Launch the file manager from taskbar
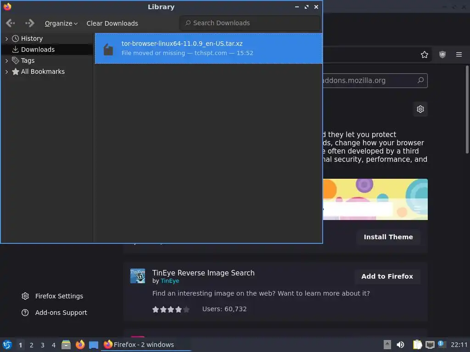Screen dimensions: 470x352 [x=66, y=345]
